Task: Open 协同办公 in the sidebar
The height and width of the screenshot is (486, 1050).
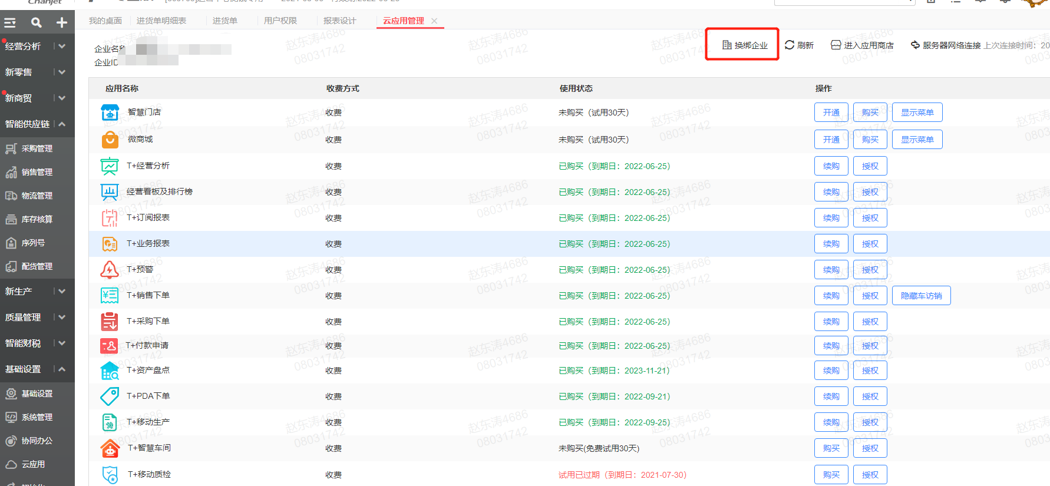Action: pos(37,441)
